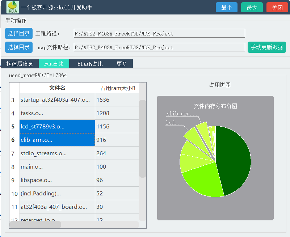Click the table vertical scrollbar thumb
Screen dimensions: 290x237
(142, 139)
